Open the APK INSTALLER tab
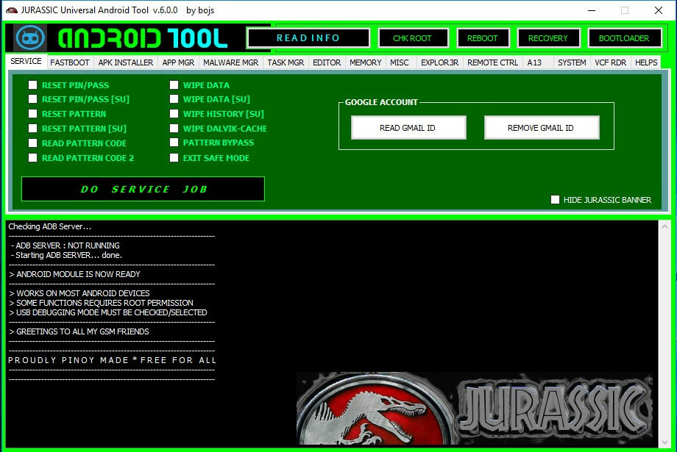The height and width of the screenshot is (452, 677). (126, 62)
